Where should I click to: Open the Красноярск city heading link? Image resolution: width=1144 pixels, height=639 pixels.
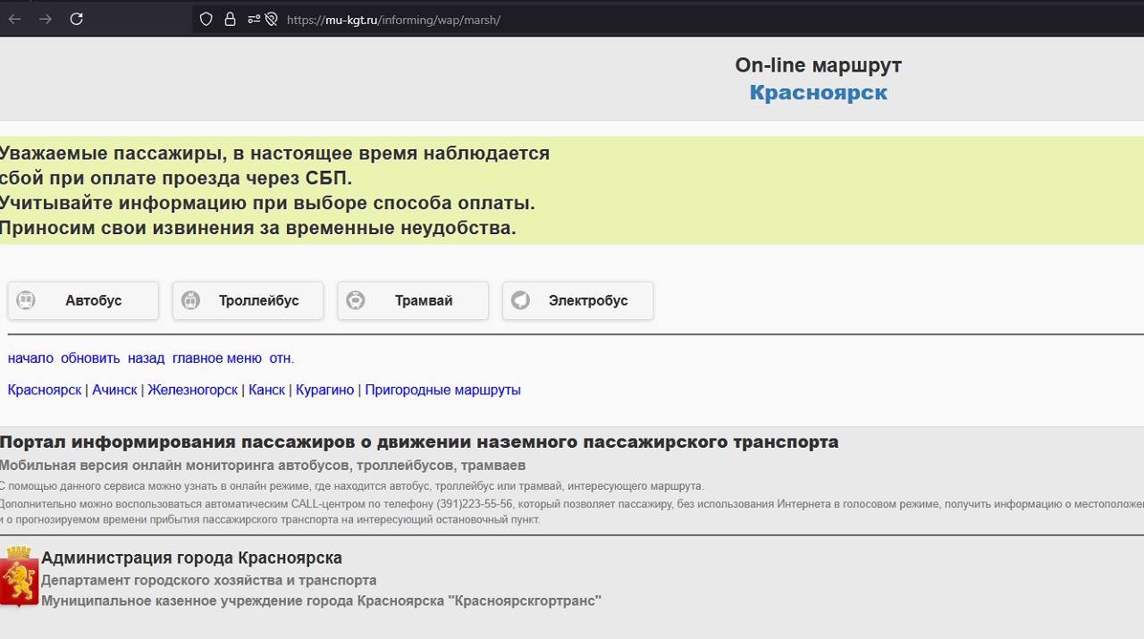819,92
